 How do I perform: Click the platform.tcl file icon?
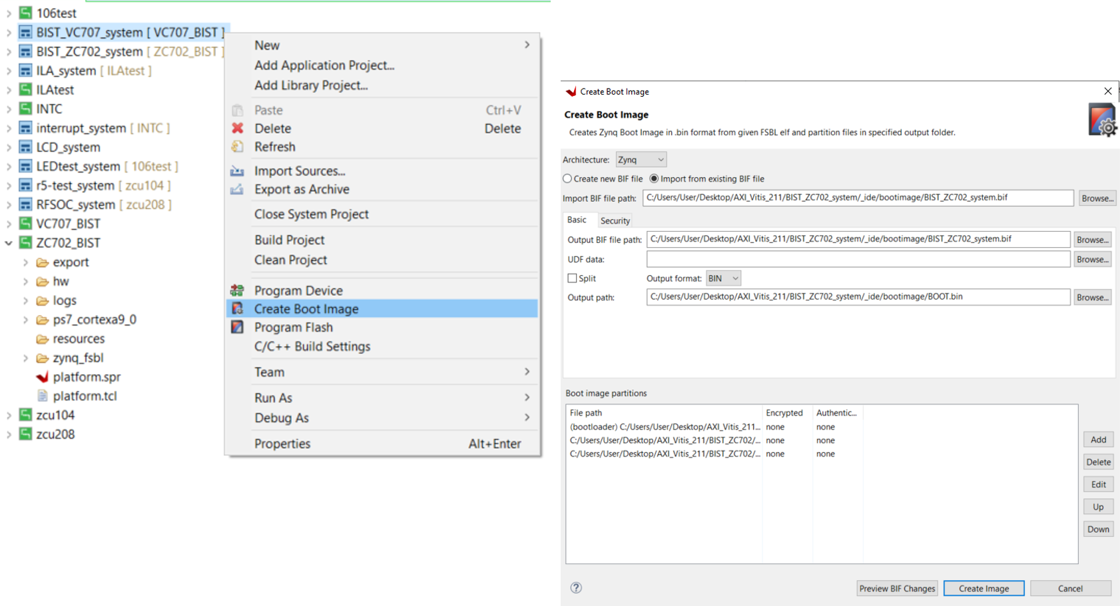[42, 396]
